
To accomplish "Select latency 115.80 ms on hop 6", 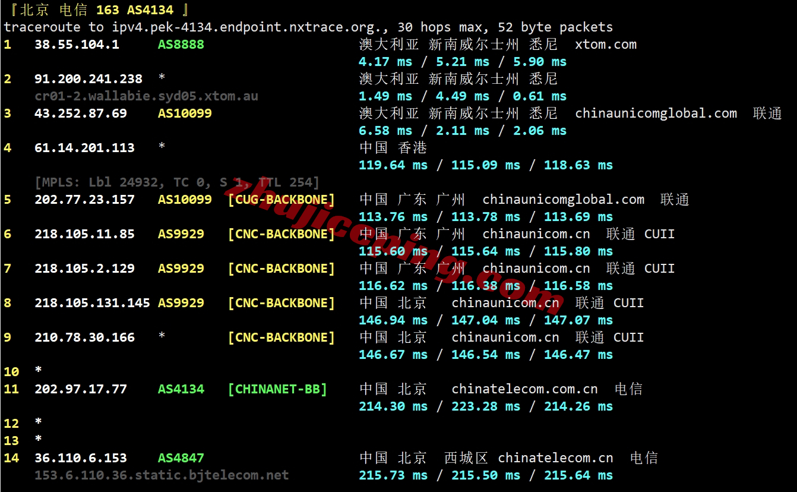I will [578, 251].
